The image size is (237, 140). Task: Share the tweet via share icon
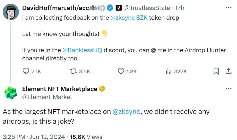[228, 71]
